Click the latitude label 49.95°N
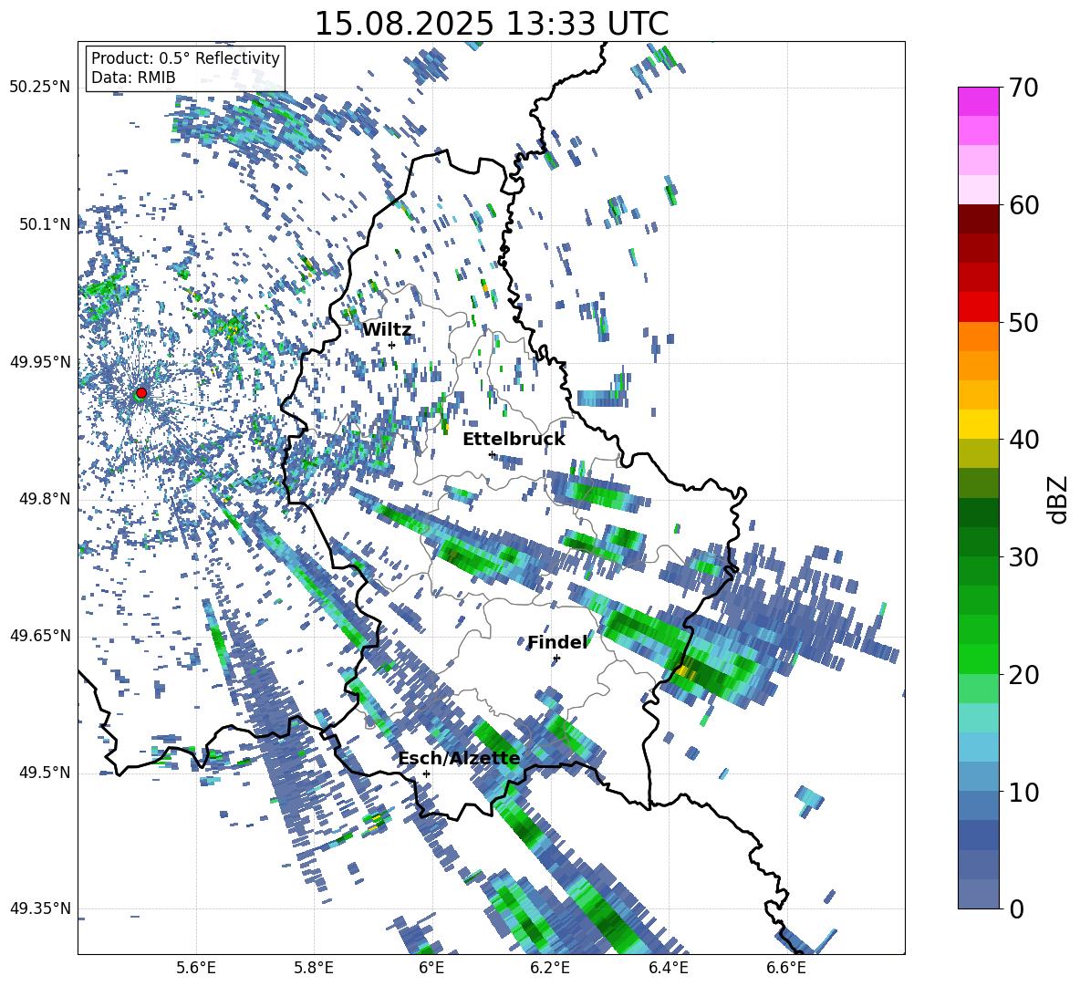1080x986 pixels. click(40, 361)
